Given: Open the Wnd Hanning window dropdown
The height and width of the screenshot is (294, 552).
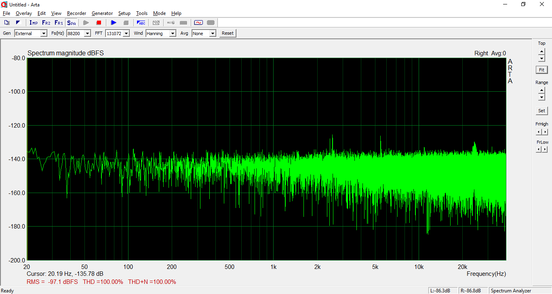Looking at the screenshot, I should pos(173,34).
